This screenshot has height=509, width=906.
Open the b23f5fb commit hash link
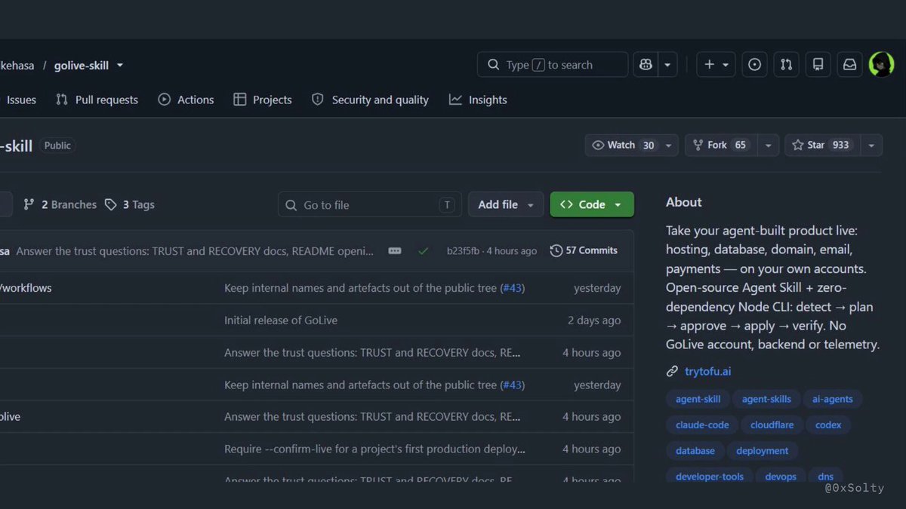click(x=463, y=250)
